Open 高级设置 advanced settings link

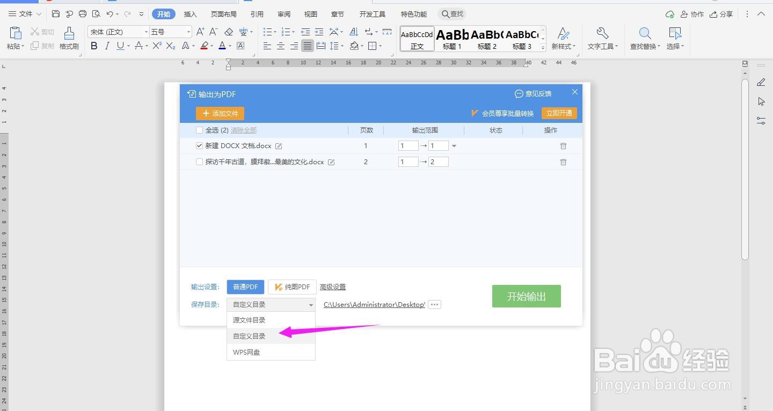tap(333, 287)
